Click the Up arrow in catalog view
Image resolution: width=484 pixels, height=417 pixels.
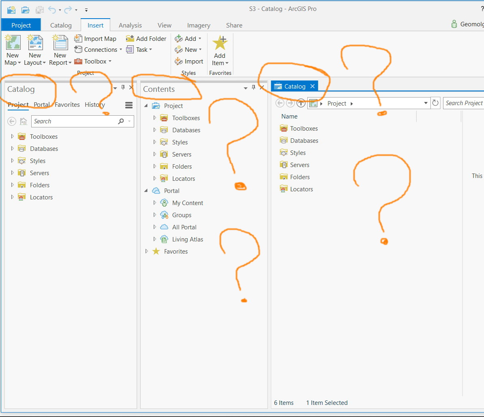tap(301, 103)
